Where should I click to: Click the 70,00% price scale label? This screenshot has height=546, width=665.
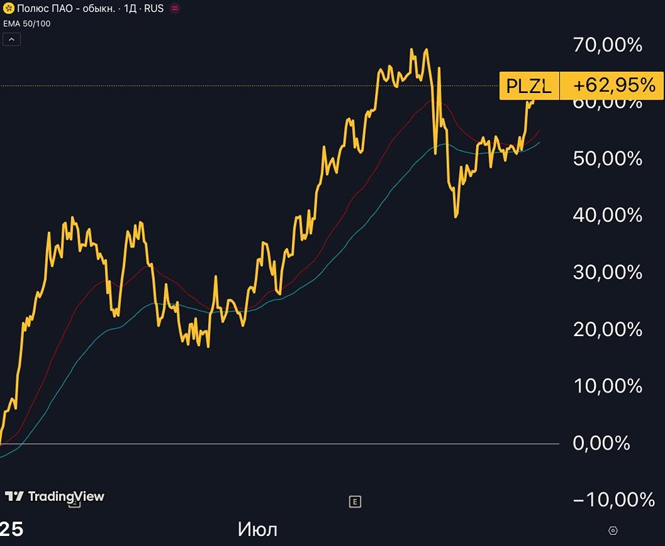click(x=607, y=45)
